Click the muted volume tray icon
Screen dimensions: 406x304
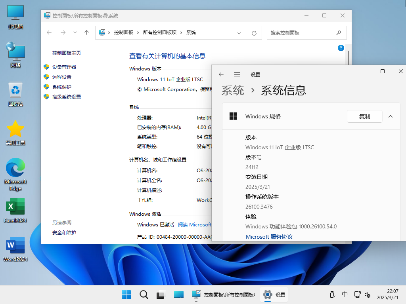coord(368,294)
